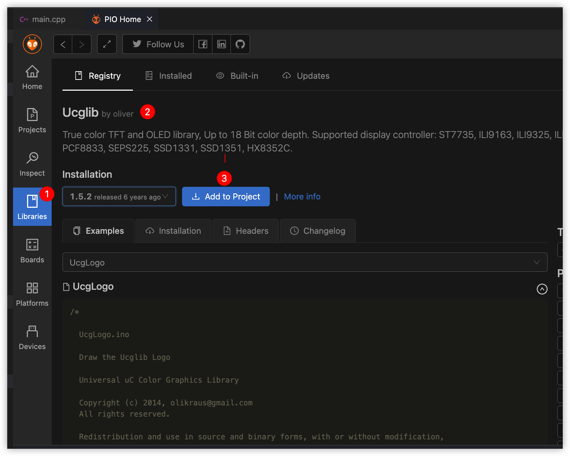The image size is (570, 456).
Task: Open Boards in the sidebar
Action: point(32,251)
